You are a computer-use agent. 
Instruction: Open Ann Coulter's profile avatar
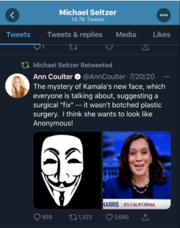tap(17, 85)
